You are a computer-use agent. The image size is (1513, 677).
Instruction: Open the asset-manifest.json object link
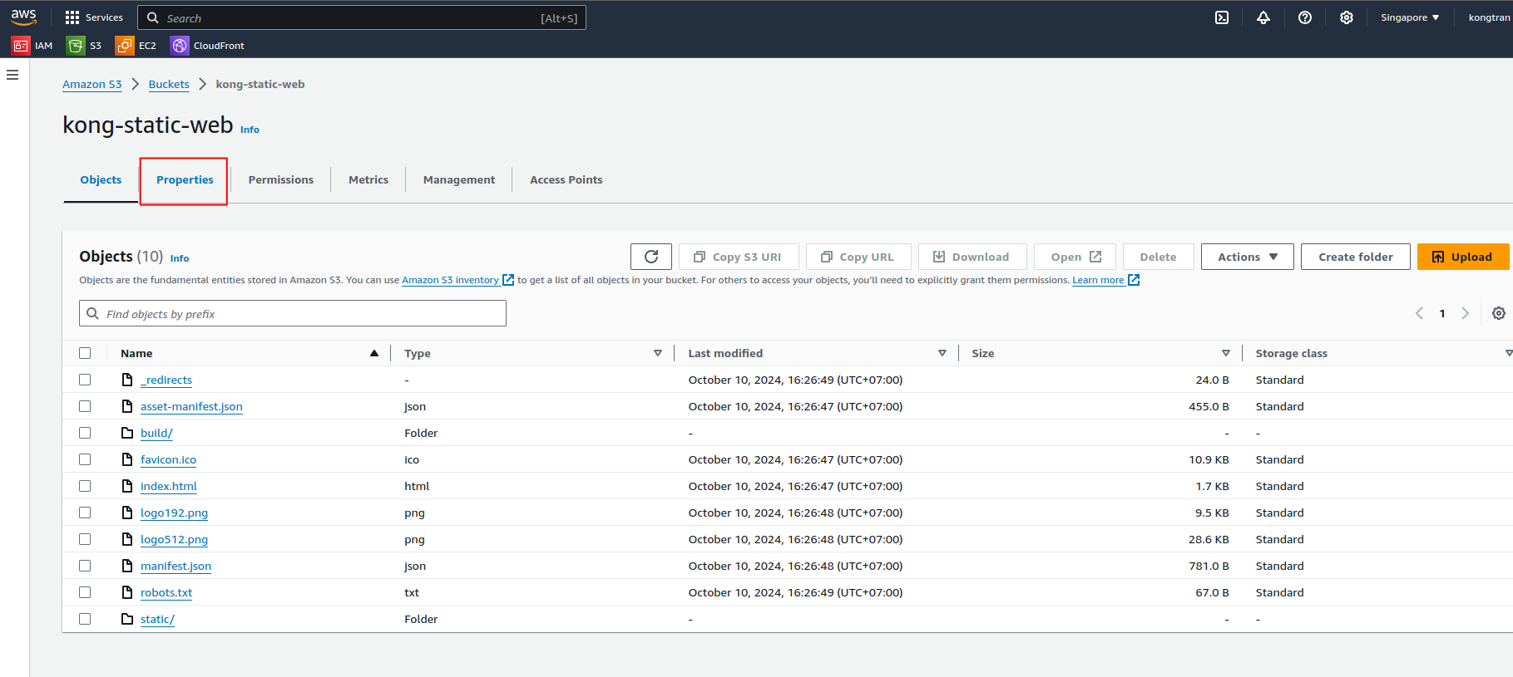pos(191,406)
